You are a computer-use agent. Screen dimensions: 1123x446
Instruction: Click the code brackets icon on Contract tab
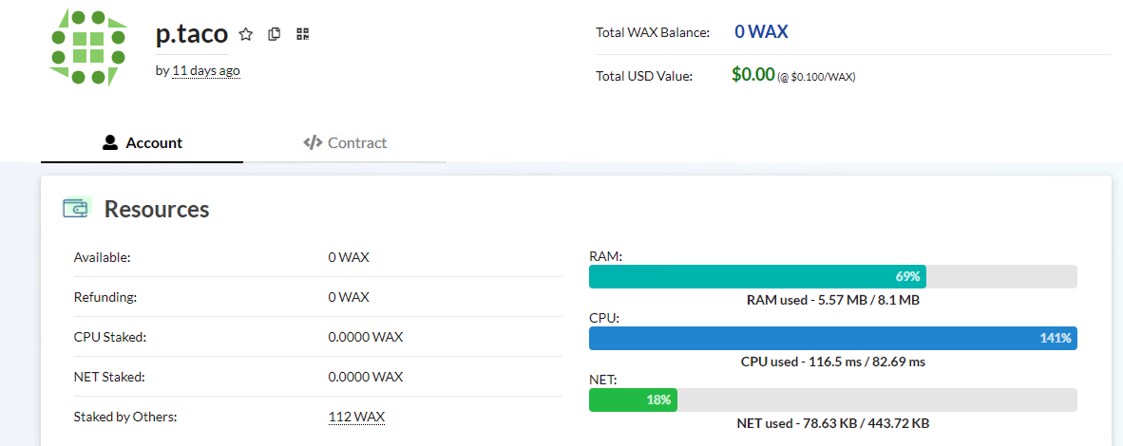click(313, 142)
